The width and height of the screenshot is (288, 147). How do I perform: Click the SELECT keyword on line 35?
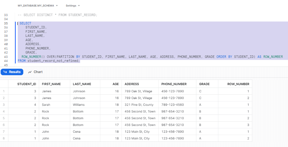pyautogui.click(x=25, y=23)
